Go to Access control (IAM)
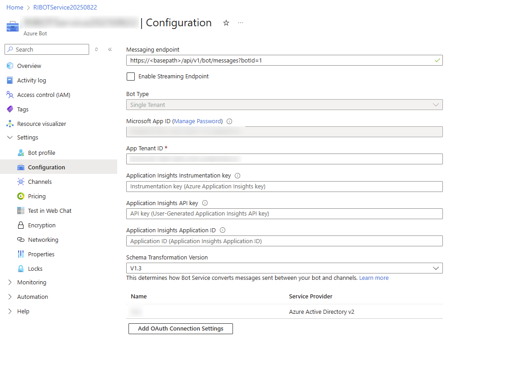Viewport: 532px width, 379px height. 44,95
